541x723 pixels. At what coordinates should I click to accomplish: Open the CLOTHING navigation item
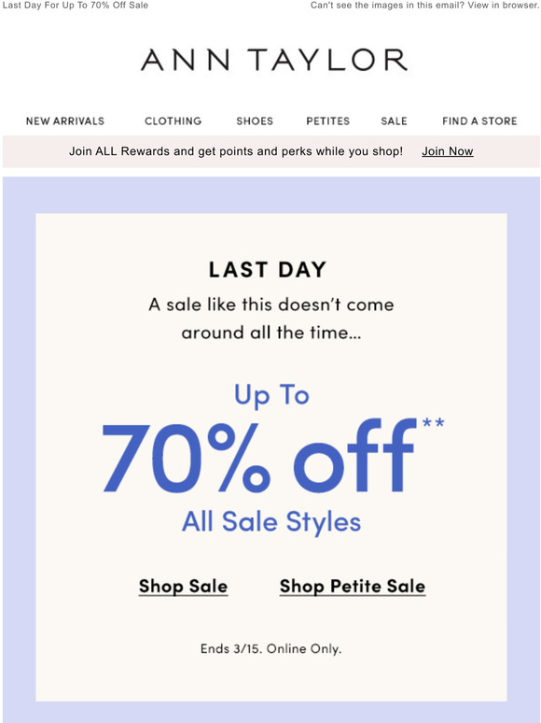tap(173, 121)
